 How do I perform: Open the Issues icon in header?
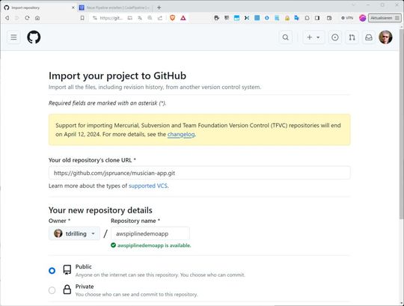tap(335, 37)
